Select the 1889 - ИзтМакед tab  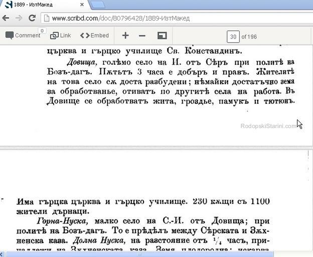(45, 5)
